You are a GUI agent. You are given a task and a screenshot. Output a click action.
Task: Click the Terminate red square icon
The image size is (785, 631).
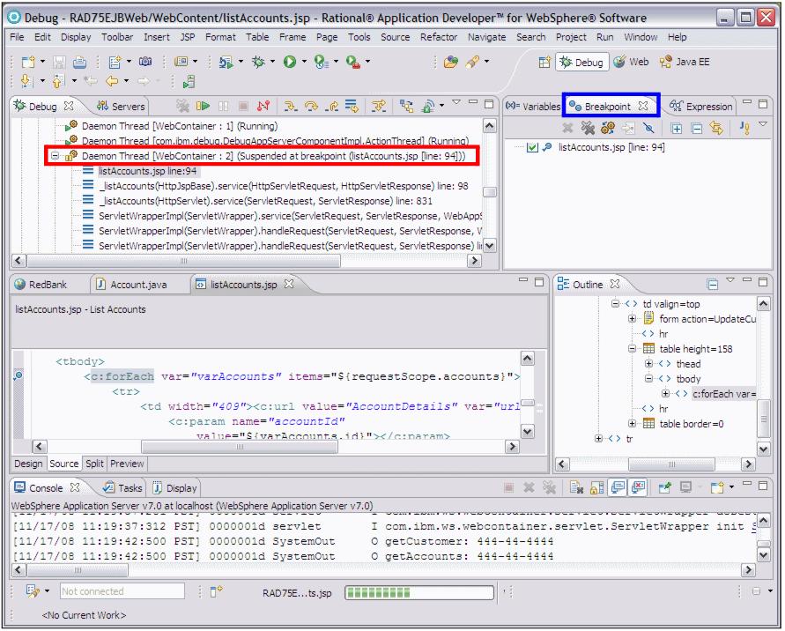(243, 106)
